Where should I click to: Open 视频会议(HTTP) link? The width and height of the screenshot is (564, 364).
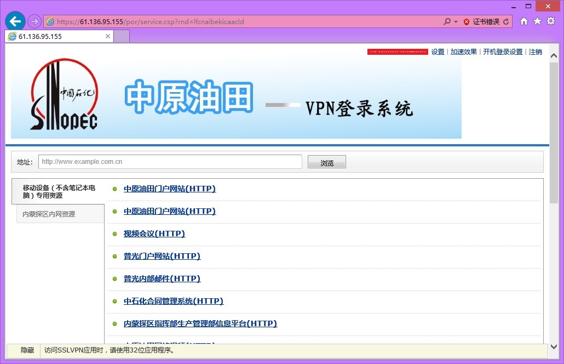(x=154, y=234)
